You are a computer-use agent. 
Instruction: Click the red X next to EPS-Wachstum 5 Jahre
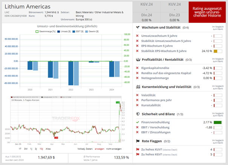point(137,46)
